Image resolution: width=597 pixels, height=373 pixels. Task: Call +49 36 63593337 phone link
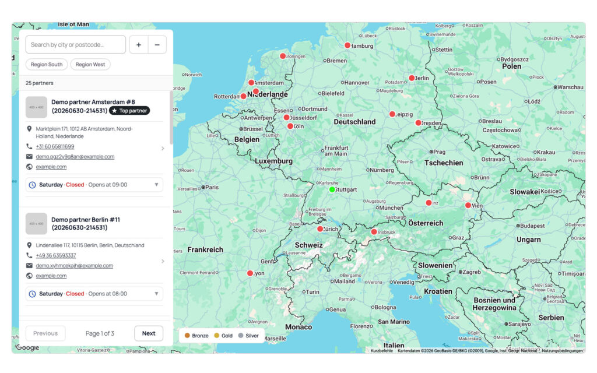56,255
